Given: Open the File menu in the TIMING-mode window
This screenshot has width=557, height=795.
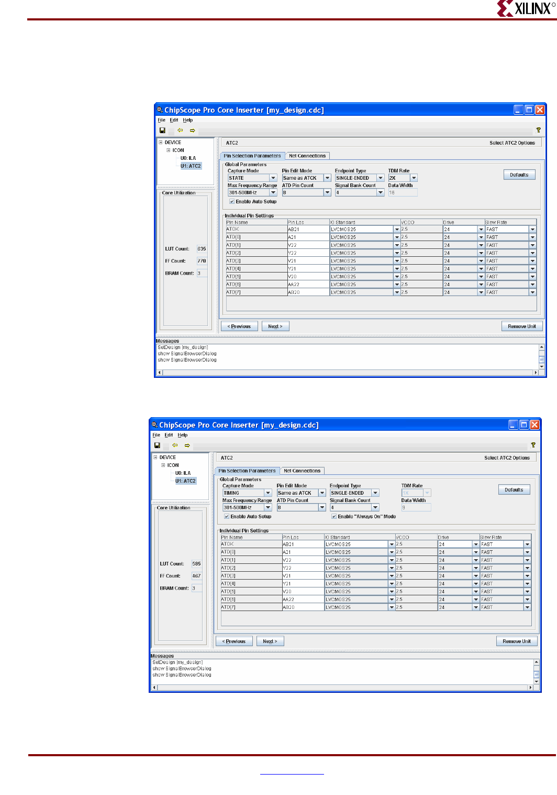Looking at the screenshot, I should 156,435.
